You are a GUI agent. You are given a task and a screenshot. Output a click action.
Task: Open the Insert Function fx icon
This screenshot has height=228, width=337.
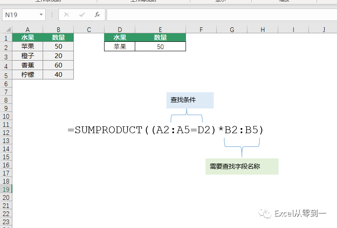coord(97,15)
